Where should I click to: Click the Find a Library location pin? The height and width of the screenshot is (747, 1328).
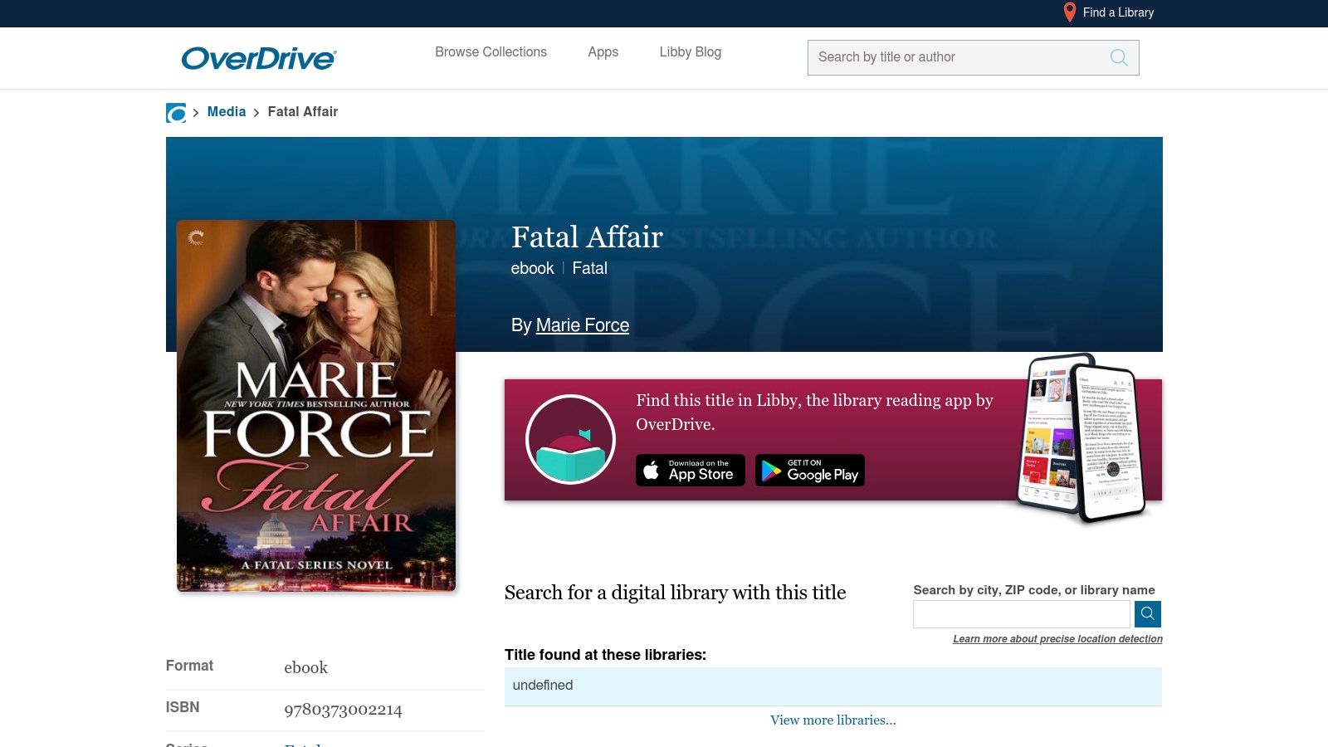(x=1070, y=12)
